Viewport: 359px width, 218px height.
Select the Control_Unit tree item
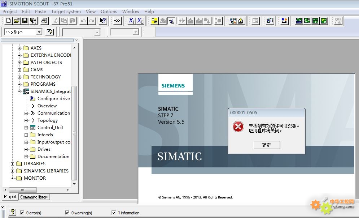pyautogui.click(x=51, y=128)
